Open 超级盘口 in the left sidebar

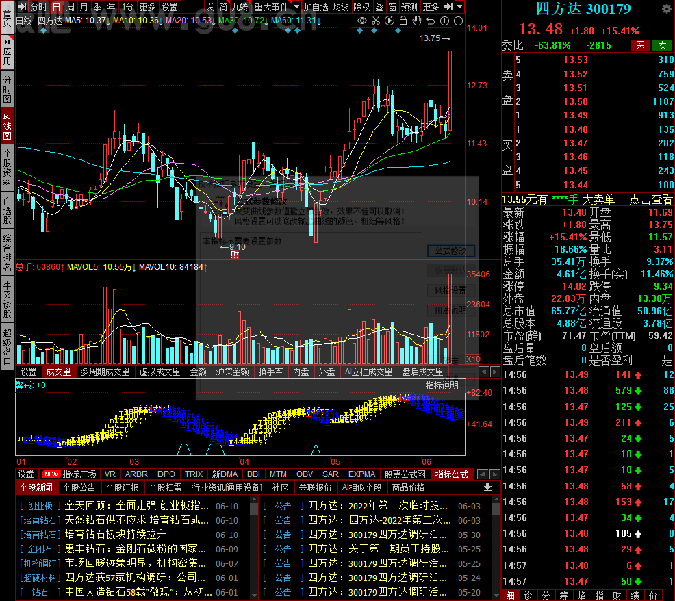[7, 346]
